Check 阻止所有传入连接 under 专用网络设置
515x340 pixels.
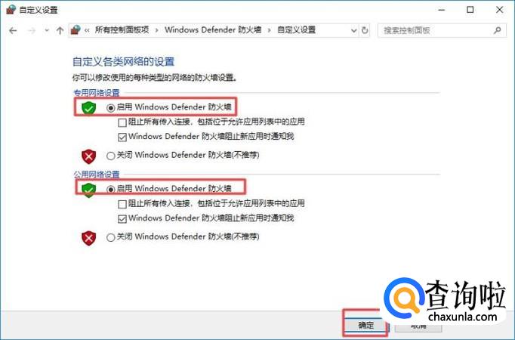pyautogui.click(x=123, y=122)
